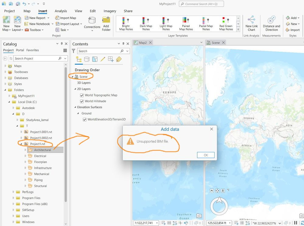Expand the Layer Templates gallery
The width and height of the screenshot is (304, 226).
pos(238,30)
